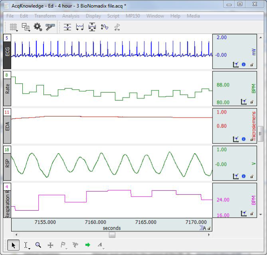Click horizontal scrollbar left arrow
This screenshot has height=255, width=267.
click(x=16, y=235)
